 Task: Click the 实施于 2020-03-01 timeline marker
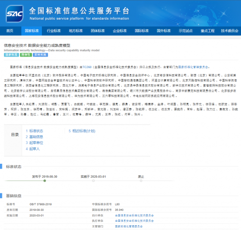coord(94,181)
